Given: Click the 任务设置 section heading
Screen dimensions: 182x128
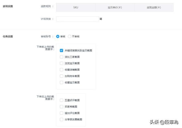Looking at the screenshot, I should (x=8, y=36).
